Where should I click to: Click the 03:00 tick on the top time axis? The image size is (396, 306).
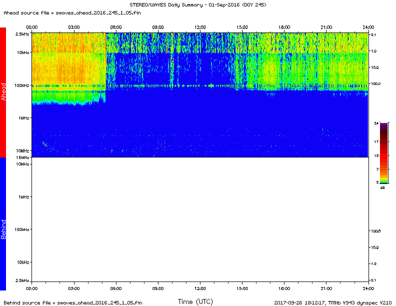(73, 26)
